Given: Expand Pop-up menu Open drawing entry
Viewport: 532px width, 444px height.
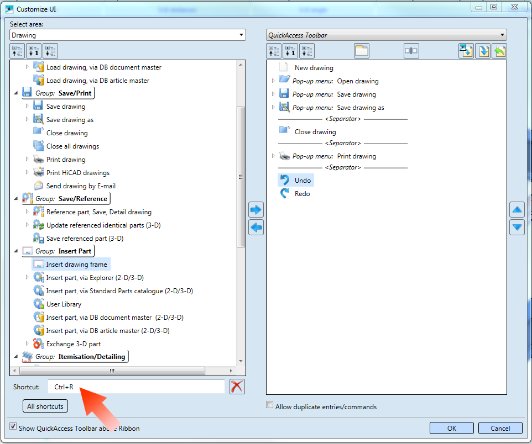Looking at the screenshot, I should click(273, 81).
